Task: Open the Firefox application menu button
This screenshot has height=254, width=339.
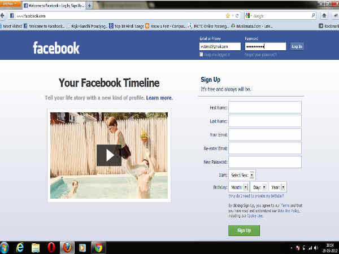Action: 10,4
